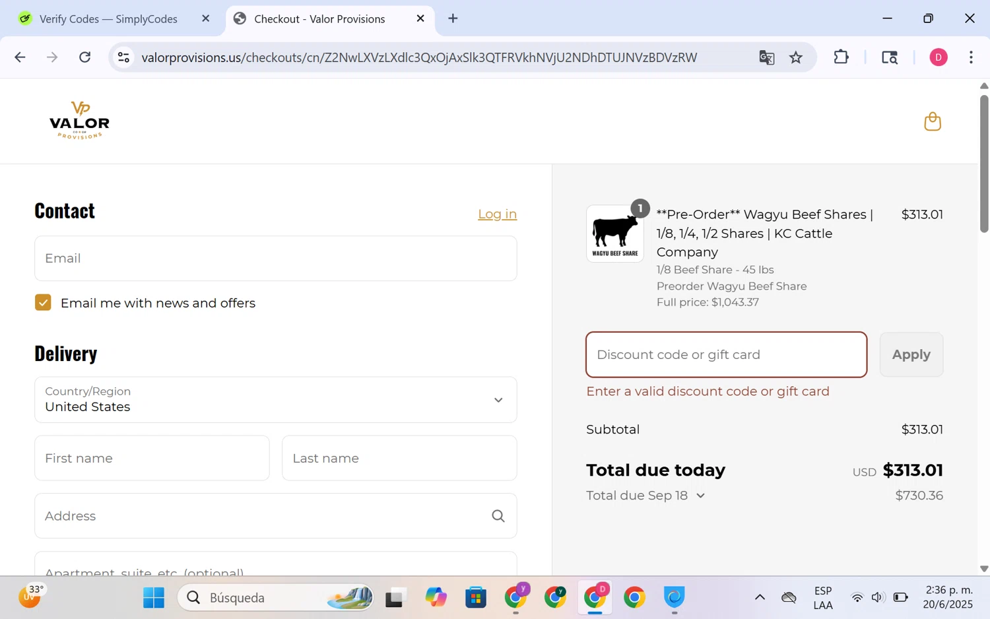Click the First name field
The width and height of the screenshot is (990, 619).
pyautogui.click(x=152, y=458)
